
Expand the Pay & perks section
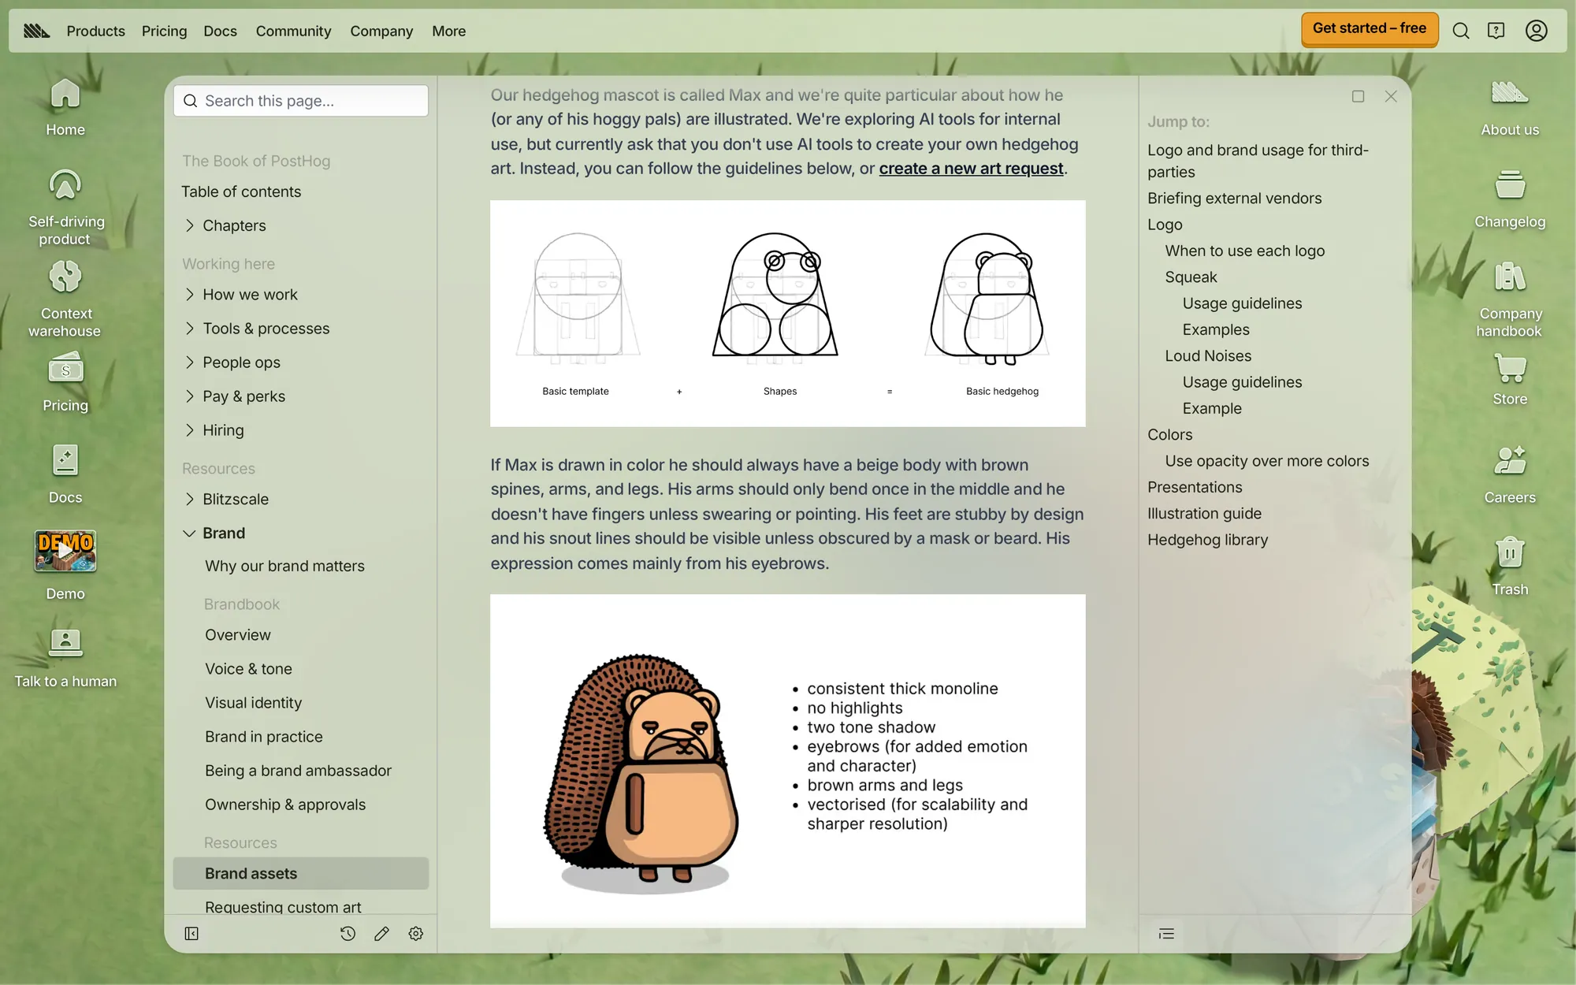click(x=301, y=396)
